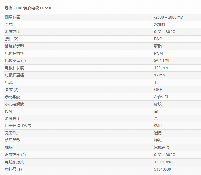The width and height of the screenshot is (201, 175).
Task: Select the 液络部类型 row label
Action: click(x=14, y=46)
